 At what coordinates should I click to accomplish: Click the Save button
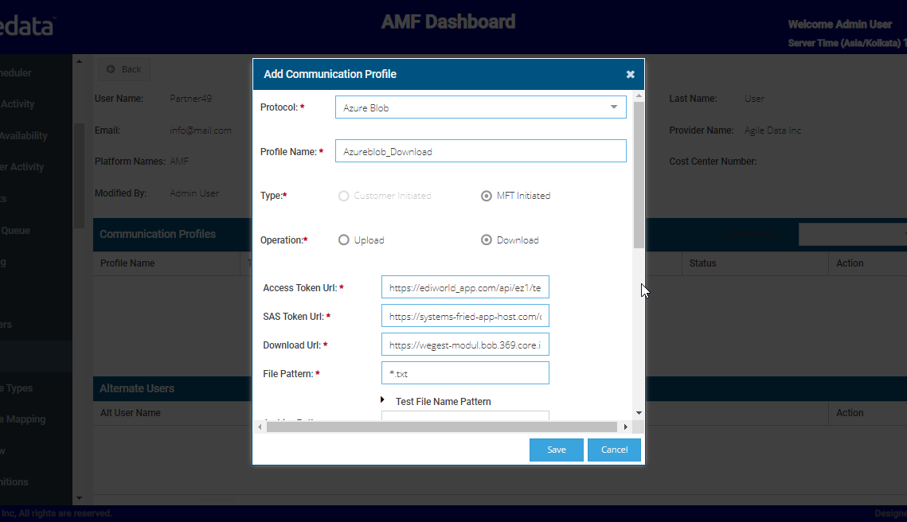click(556, 450)
